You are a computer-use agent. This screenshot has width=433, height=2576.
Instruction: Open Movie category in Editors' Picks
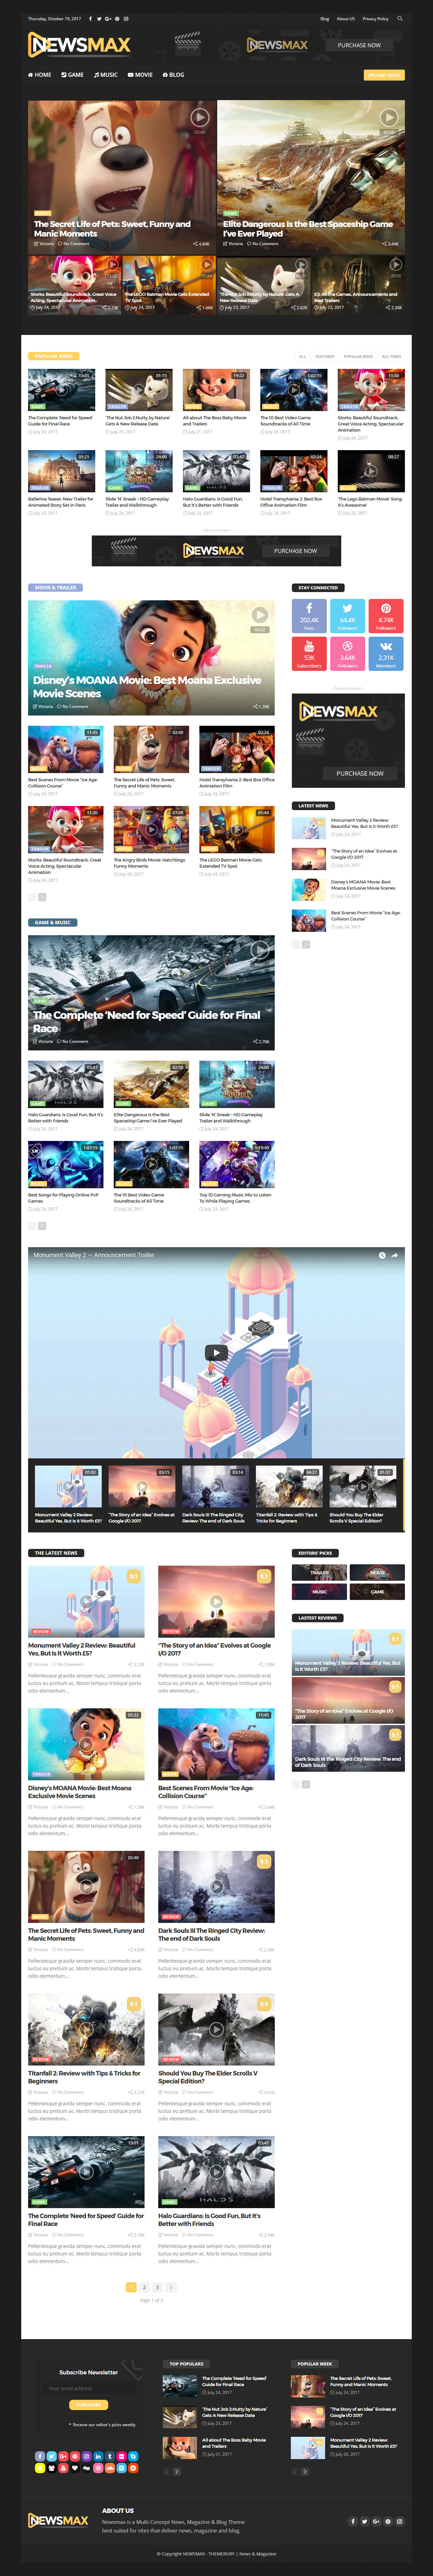pos(377,1573)
